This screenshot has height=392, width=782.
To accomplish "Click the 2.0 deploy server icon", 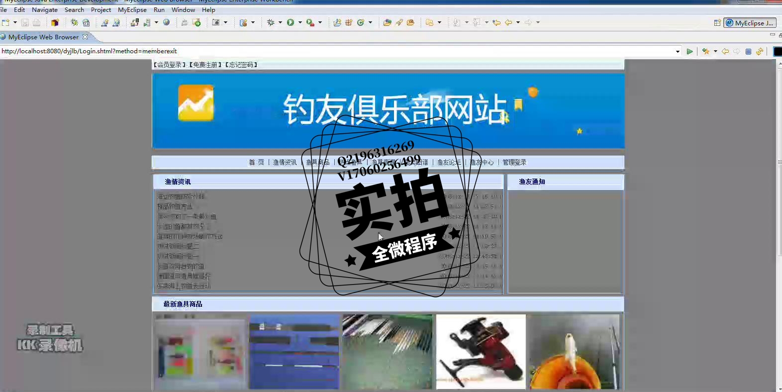I will 86,22.
